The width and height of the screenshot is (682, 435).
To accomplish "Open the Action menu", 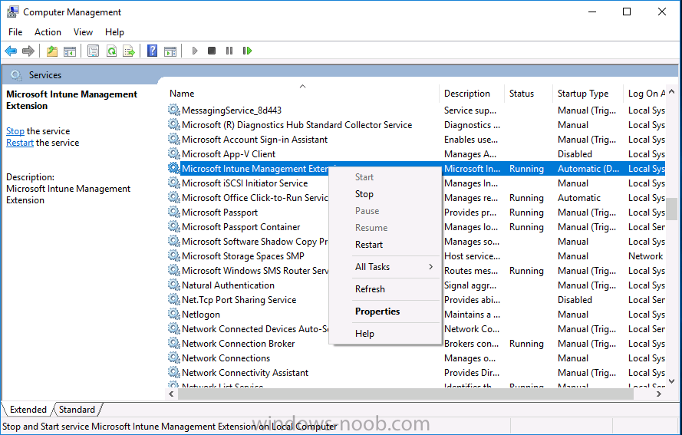I will pos(48,32).
